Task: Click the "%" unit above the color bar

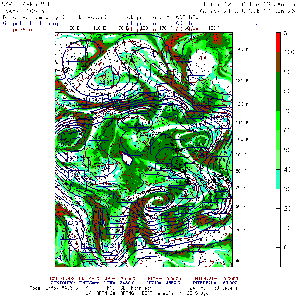Action: click(286, 33)
